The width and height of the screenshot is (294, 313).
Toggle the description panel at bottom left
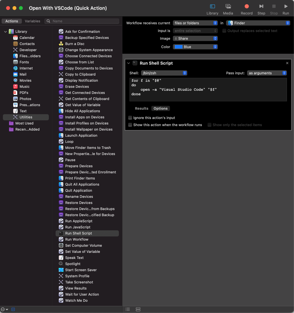tap(13, 309)
